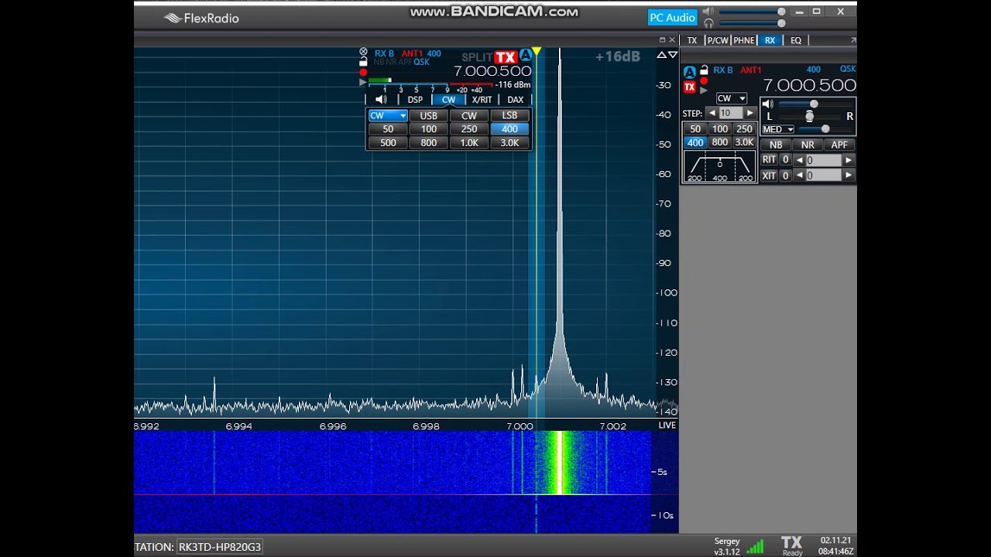This screenshot has width=991, height=557.
Task: Open the CW mode dropdown in the RX panel
Action: pyautogui.click(x=731, y=98)
